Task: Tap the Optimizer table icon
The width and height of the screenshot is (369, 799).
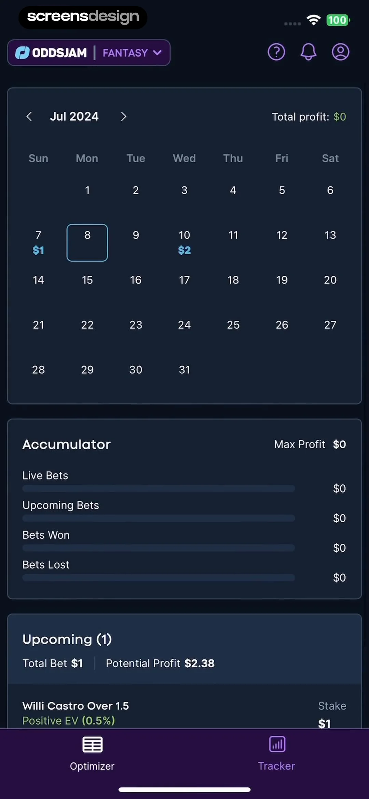Action: coord(92,744)
